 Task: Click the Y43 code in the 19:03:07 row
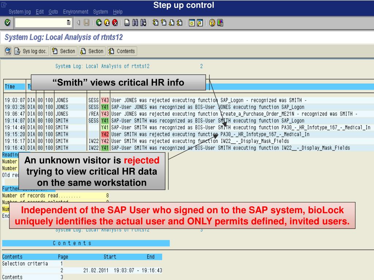105,100
